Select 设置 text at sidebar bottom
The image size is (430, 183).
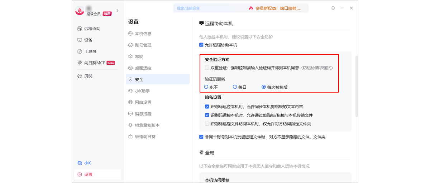[x=88, y=174]
